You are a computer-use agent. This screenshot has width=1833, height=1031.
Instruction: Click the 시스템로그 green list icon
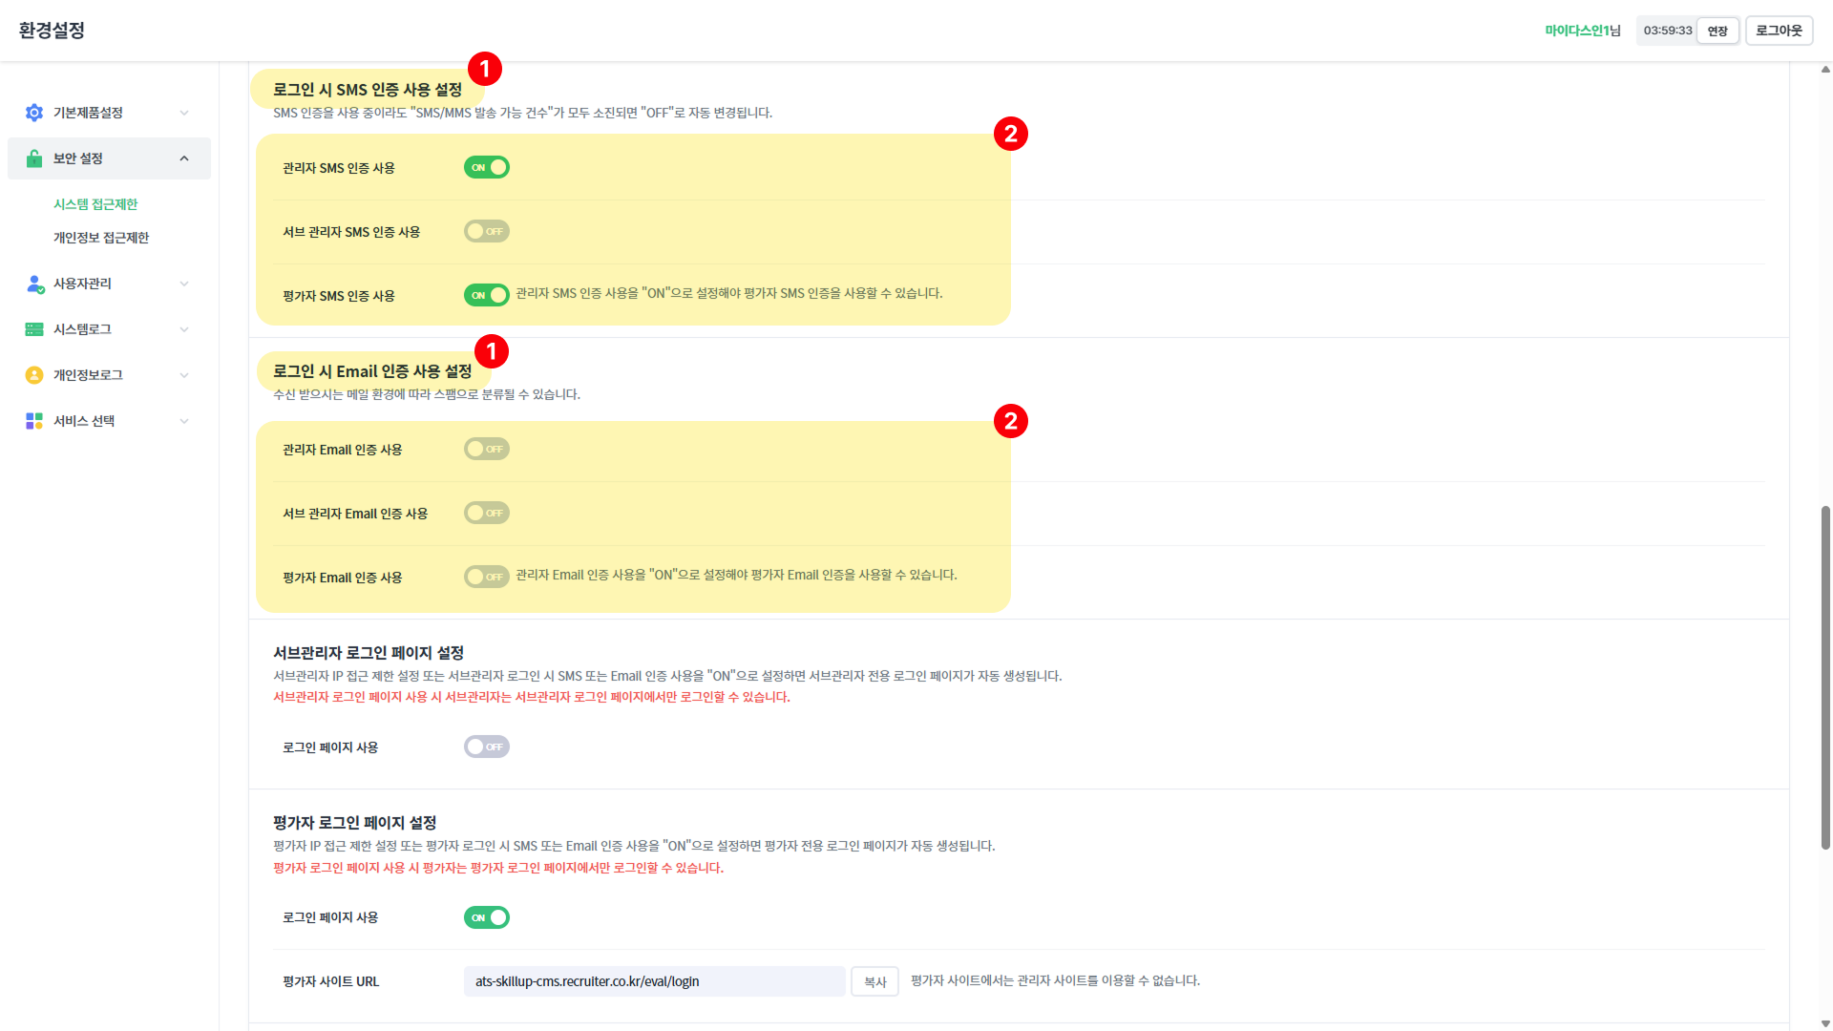(x=34, y=329)
